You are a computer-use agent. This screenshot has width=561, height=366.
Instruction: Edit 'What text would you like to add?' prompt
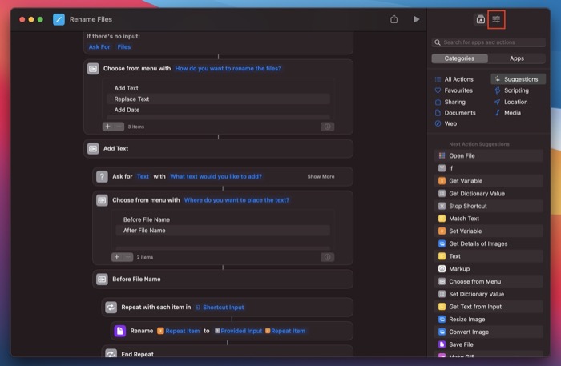tap(216, 176)
